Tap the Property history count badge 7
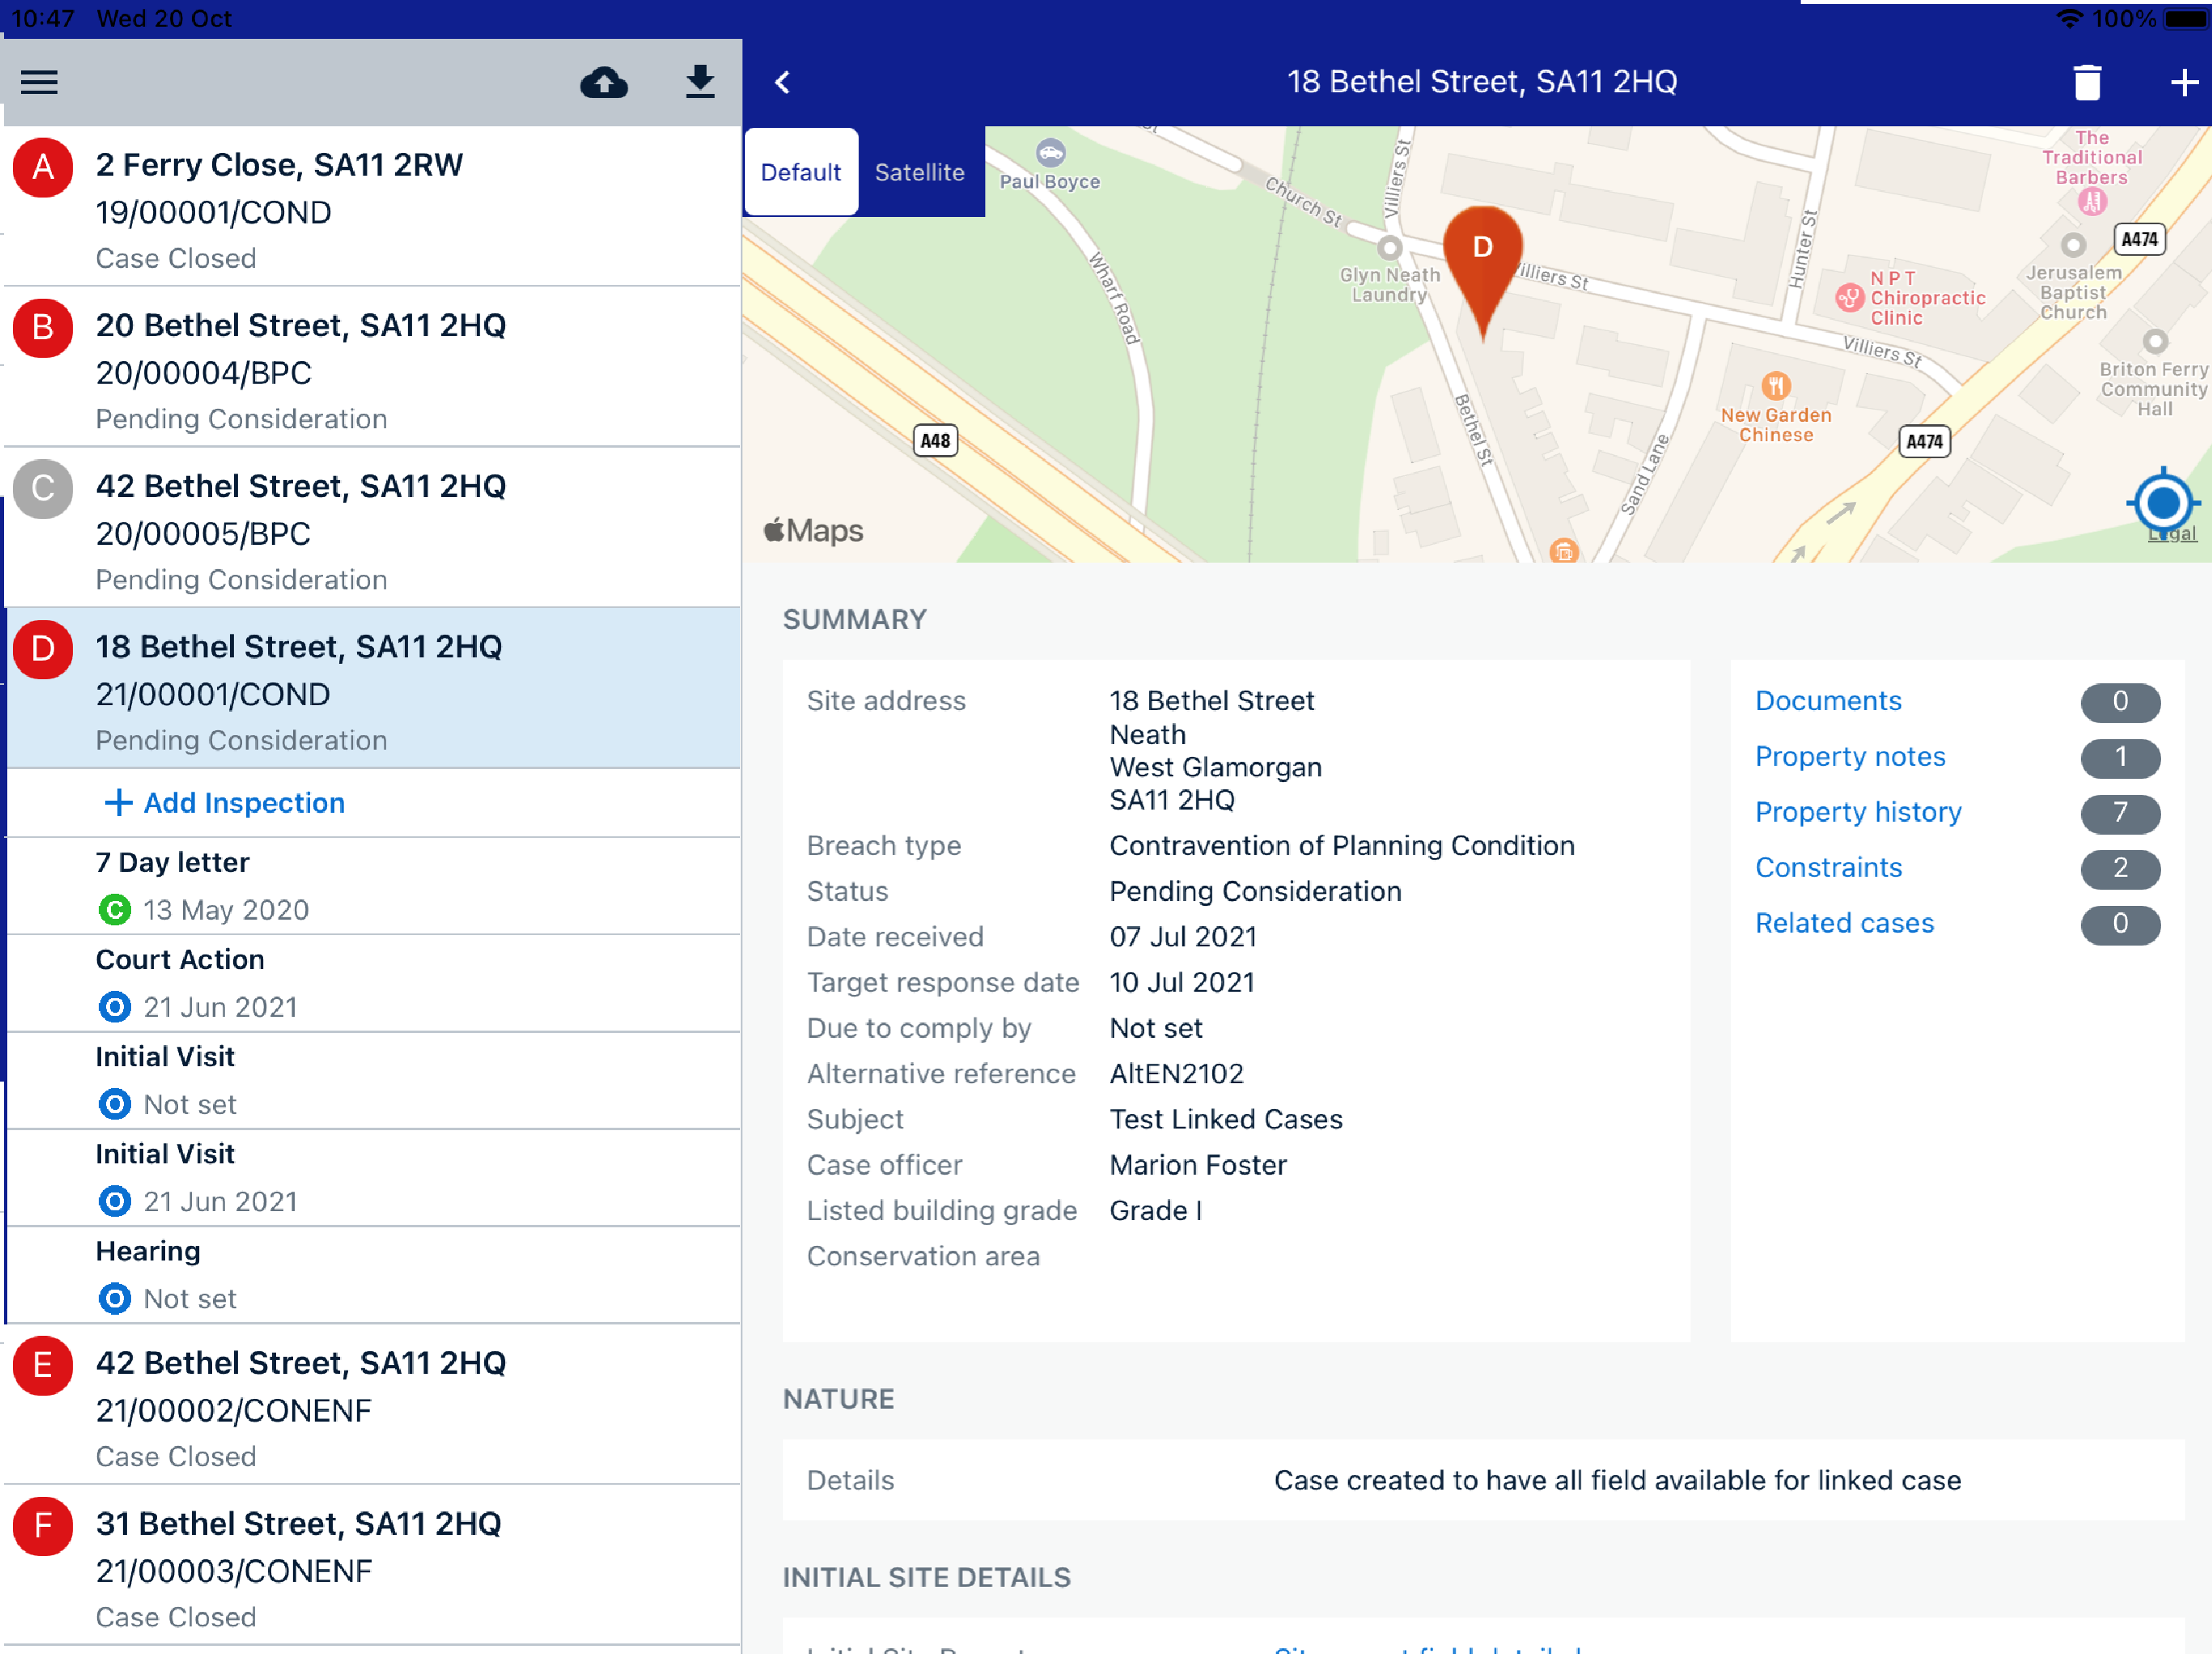 click(x=2120, y=813)
